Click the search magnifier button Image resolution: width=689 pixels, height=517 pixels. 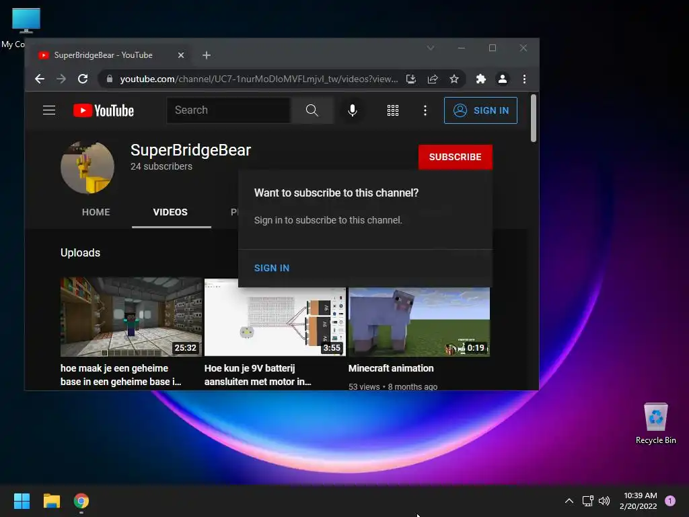pos(312,110)
